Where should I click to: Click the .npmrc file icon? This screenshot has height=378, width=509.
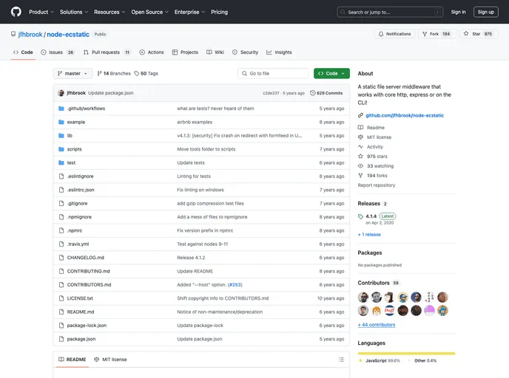pyautogui.click(x=61, y=230)
